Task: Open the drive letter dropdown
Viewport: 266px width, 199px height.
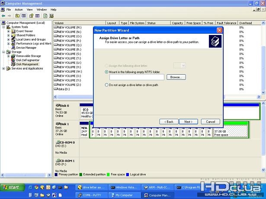Action: click(x=183, y=66)
